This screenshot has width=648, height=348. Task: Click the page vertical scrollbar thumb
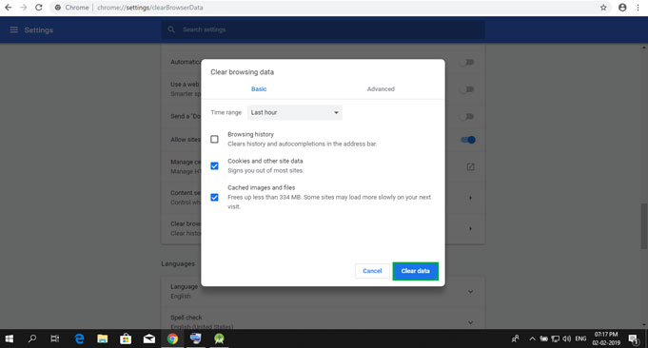[x=644, y=225]
